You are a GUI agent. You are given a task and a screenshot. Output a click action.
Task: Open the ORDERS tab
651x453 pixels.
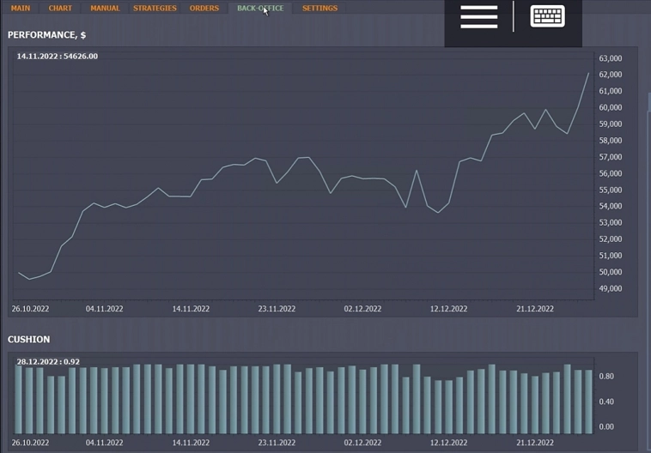[204, 9]
